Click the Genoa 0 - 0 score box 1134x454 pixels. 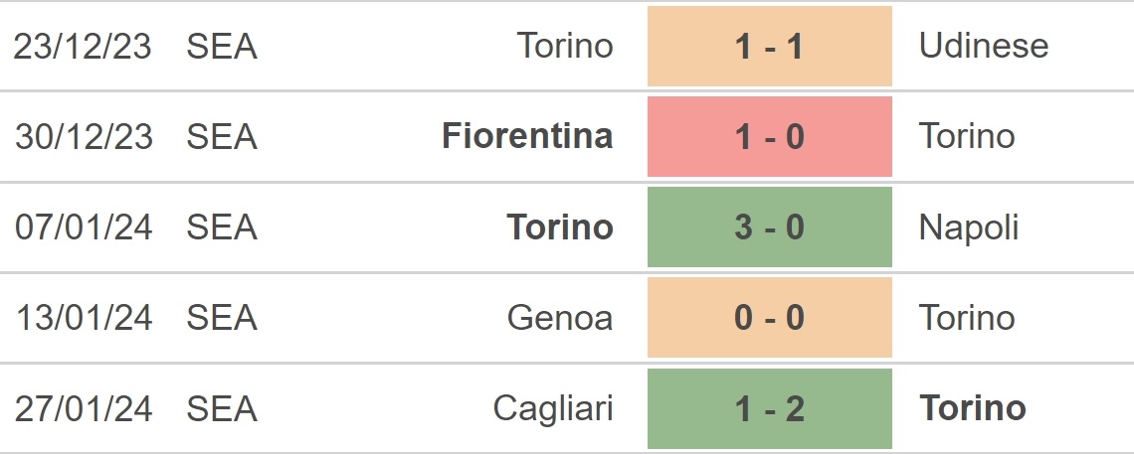point(770,318)
